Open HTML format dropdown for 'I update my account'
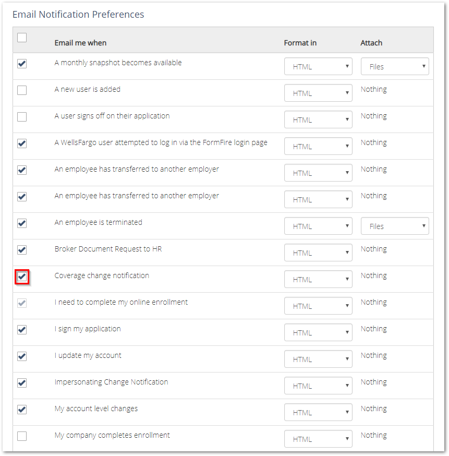 pyautogui.click(x=318, y=359)
